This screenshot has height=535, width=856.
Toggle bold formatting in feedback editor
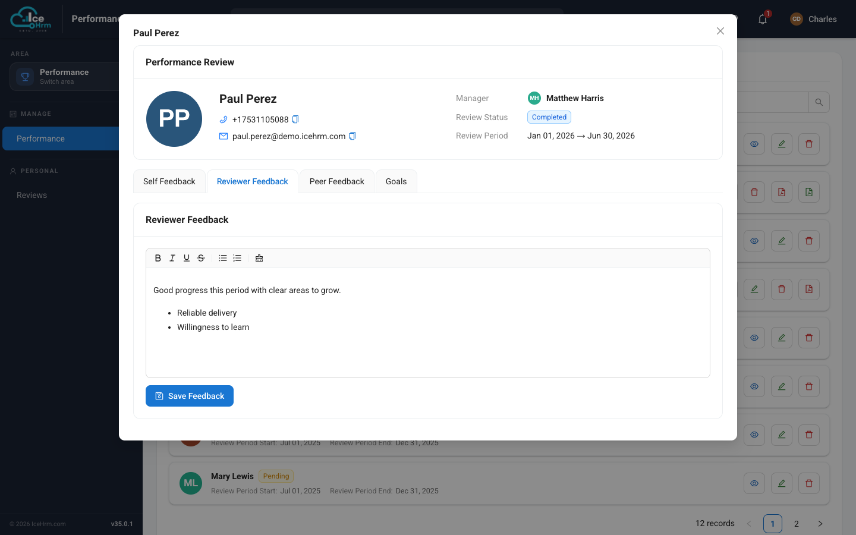click(158, 258)
